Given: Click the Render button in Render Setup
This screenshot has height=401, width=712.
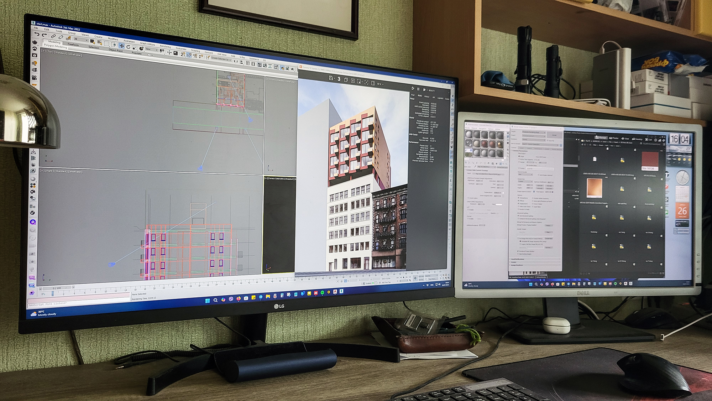Looking at the screenshot, I should coord(554,135).
